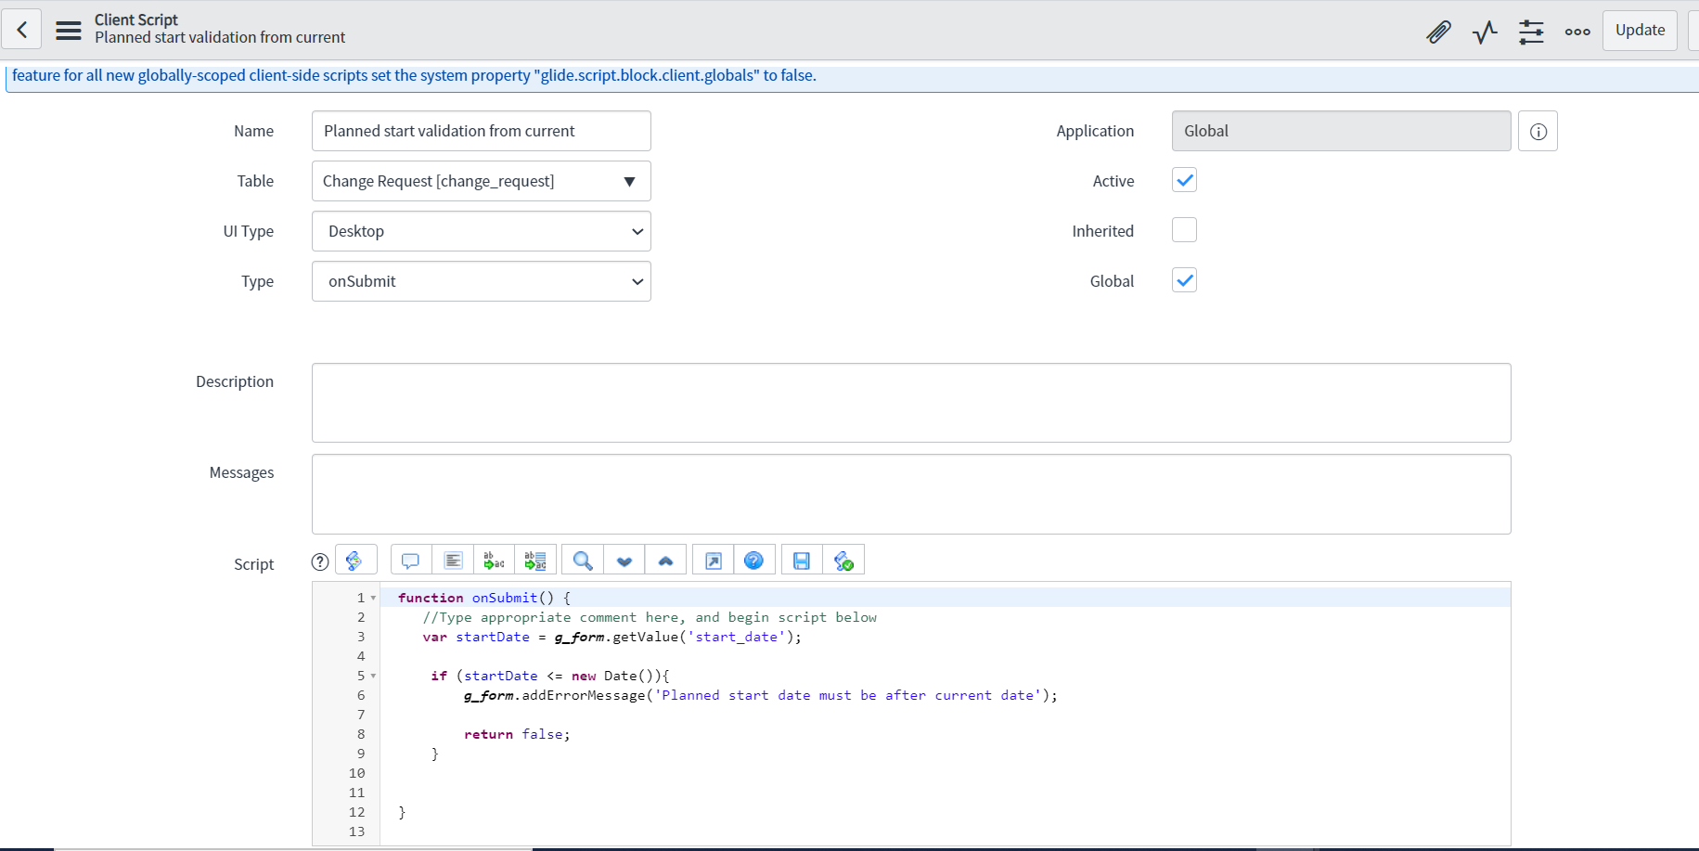Click the Application info icon
The width and height of the screenshot is (1699, 851).
point(1538,131)
